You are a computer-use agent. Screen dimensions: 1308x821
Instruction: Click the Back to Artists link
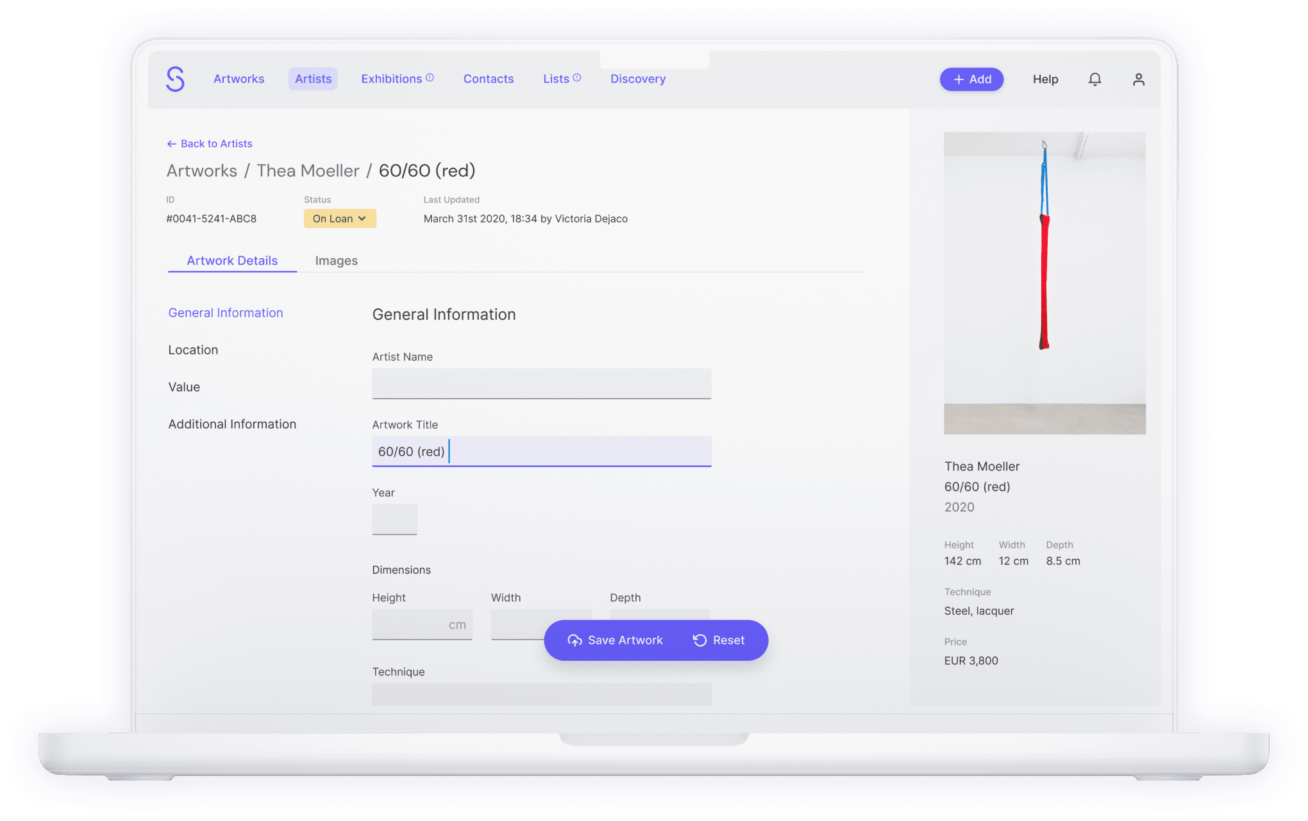pyautogui.click(x=217, y=143)
